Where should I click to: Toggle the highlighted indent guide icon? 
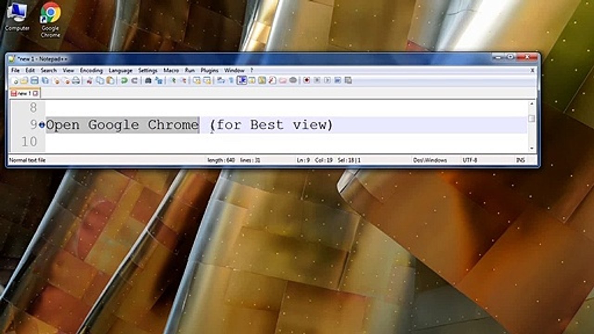[x=242, y=80]
